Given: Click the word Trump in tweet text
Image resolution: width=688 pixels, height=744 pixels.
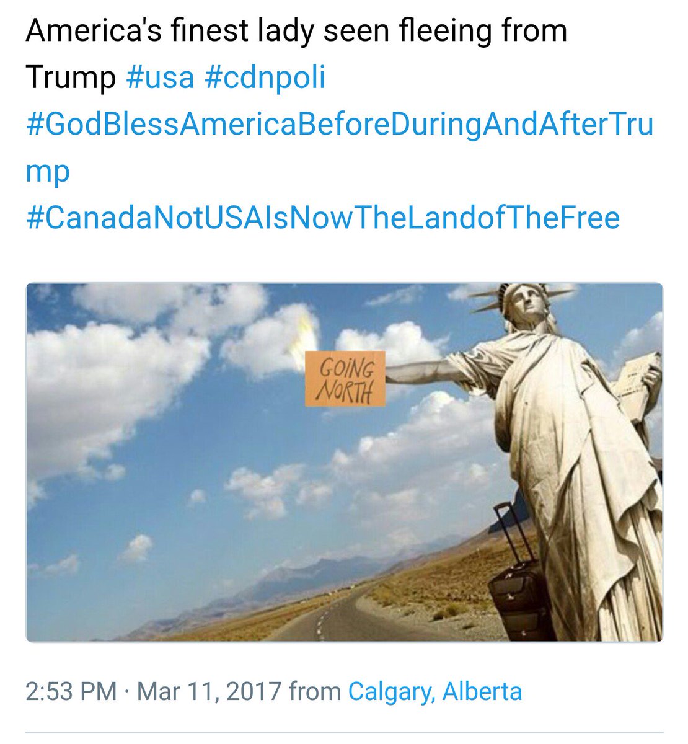Looking at the screenshot, I should 71,78.
